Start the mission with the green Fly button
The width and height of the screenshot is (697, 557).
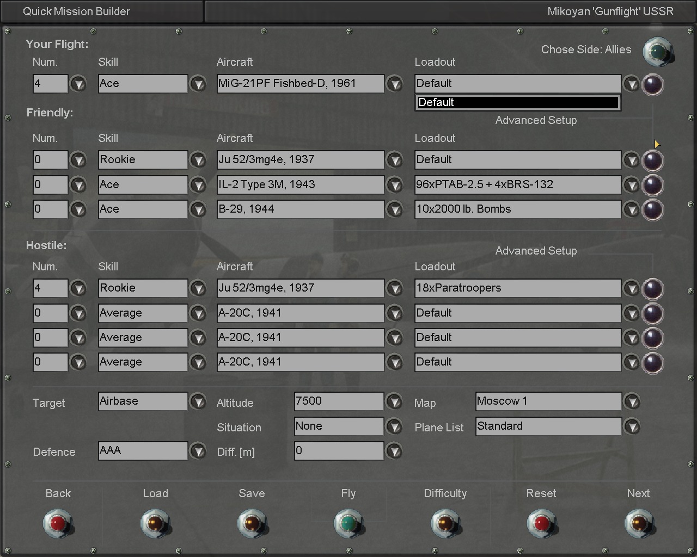point(348,523)
